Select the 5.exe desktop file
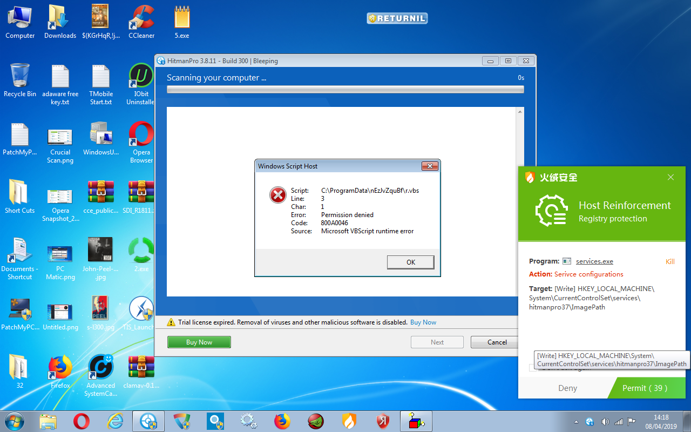691x432 pixels. [182, 22]
